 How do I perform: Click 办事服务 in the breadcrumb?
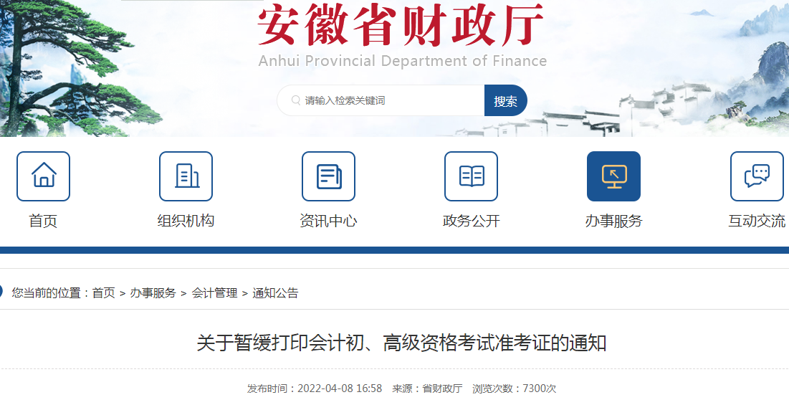pos(153,292)
